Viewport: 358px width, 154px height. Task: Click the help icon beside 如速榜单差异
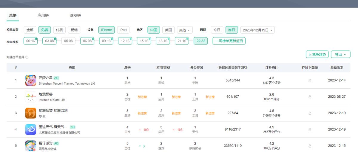(x=27, y=57)
